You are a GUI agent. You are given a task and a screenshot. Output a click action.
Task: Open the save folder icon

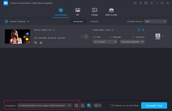(x=76, y=106)
